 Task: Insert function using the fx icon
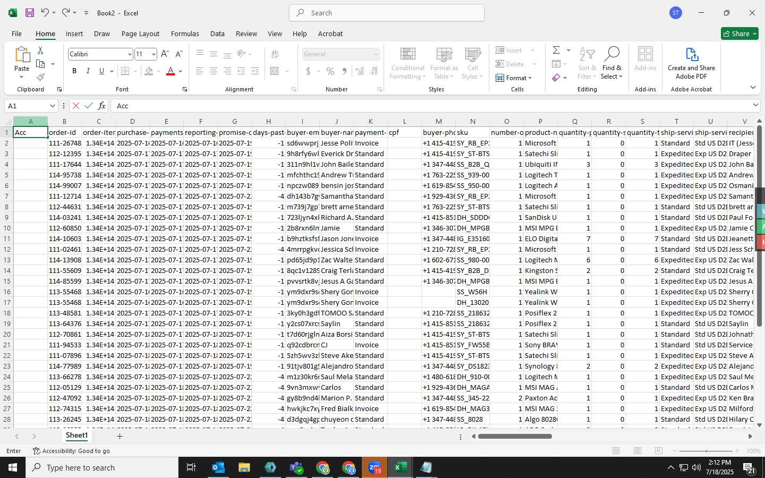click(x=101, y=106)
